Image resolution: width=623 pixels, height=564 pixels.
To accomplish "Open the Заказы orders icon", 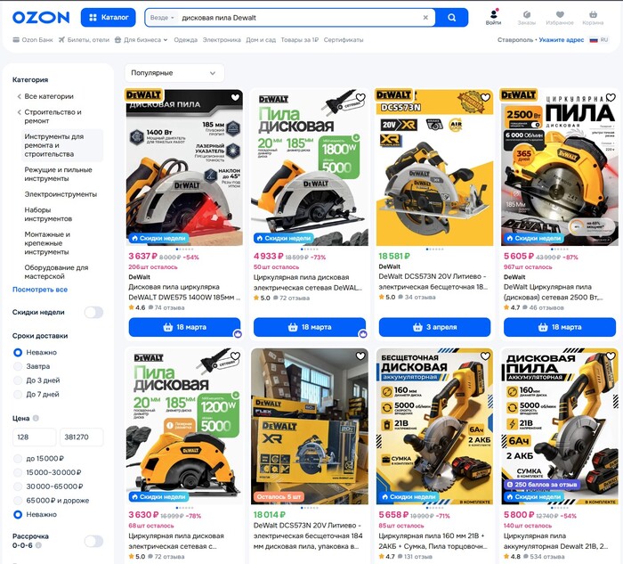I will pos(526,17).
